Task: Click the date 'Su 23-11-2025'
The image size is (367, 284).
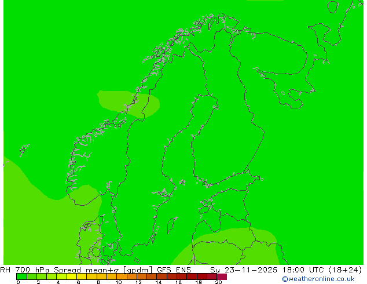Action: (244, 270)
